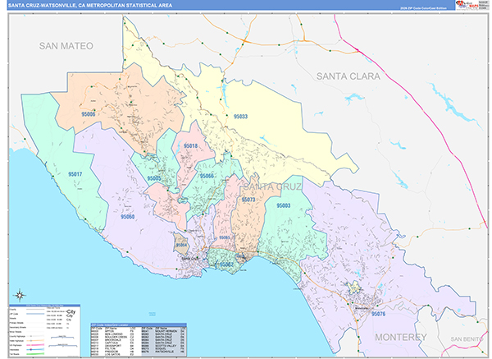The width and height of the screenshot is (492, 359).
Task: Click the compass rose icon
Action: tap(20, 294)
